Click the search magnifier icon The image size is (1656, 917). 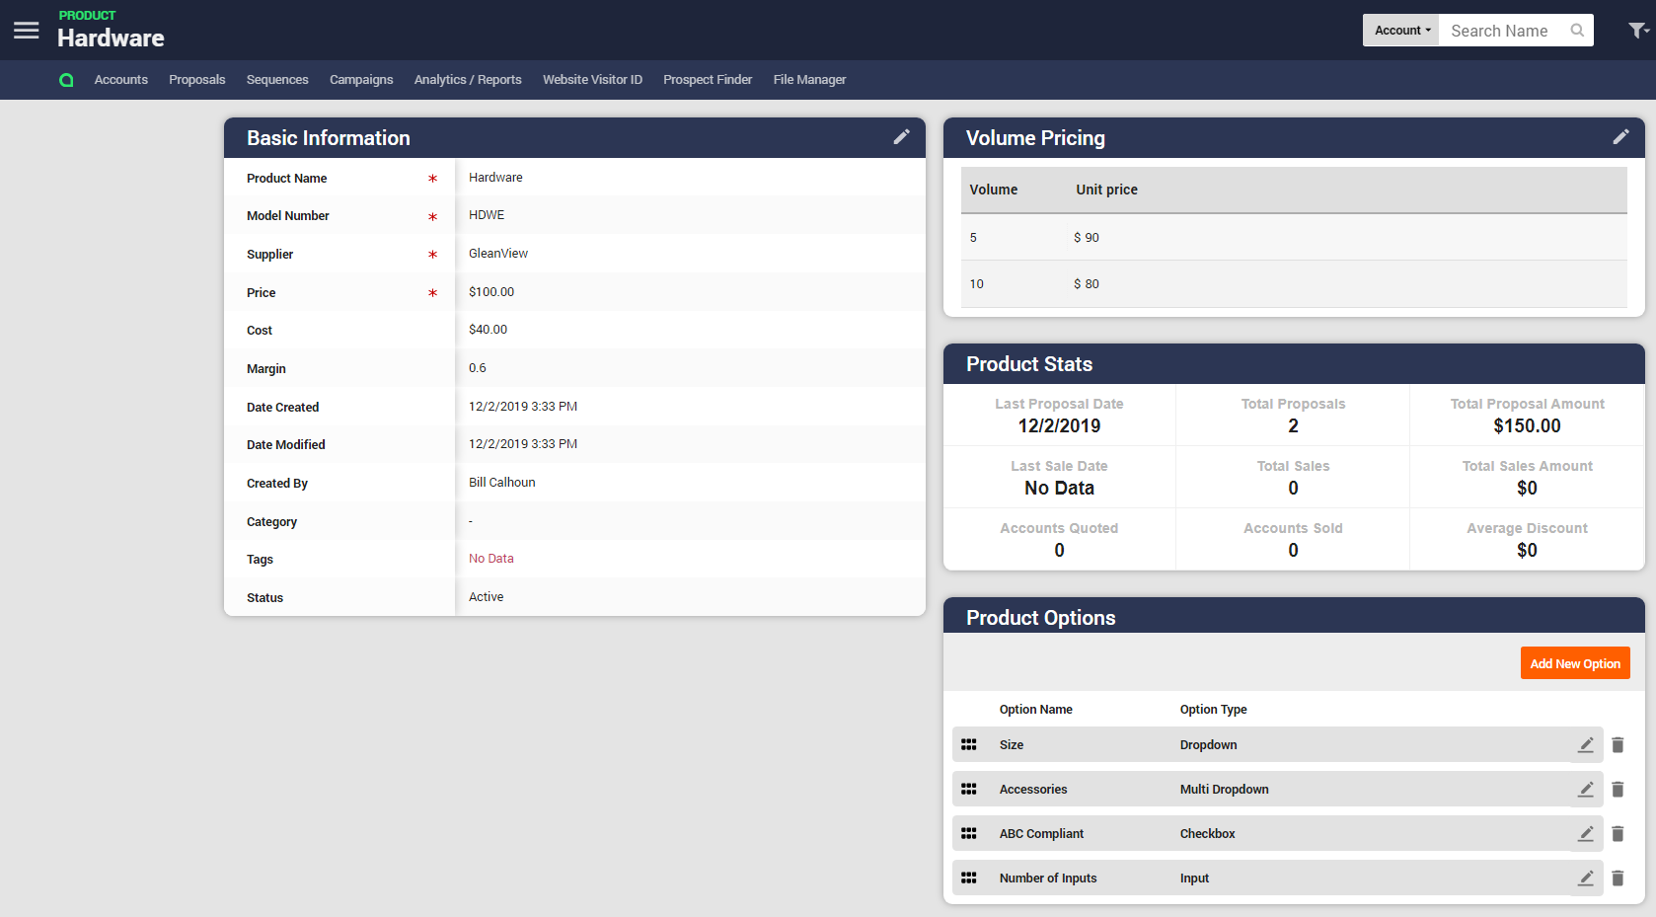pos(1576,31)
